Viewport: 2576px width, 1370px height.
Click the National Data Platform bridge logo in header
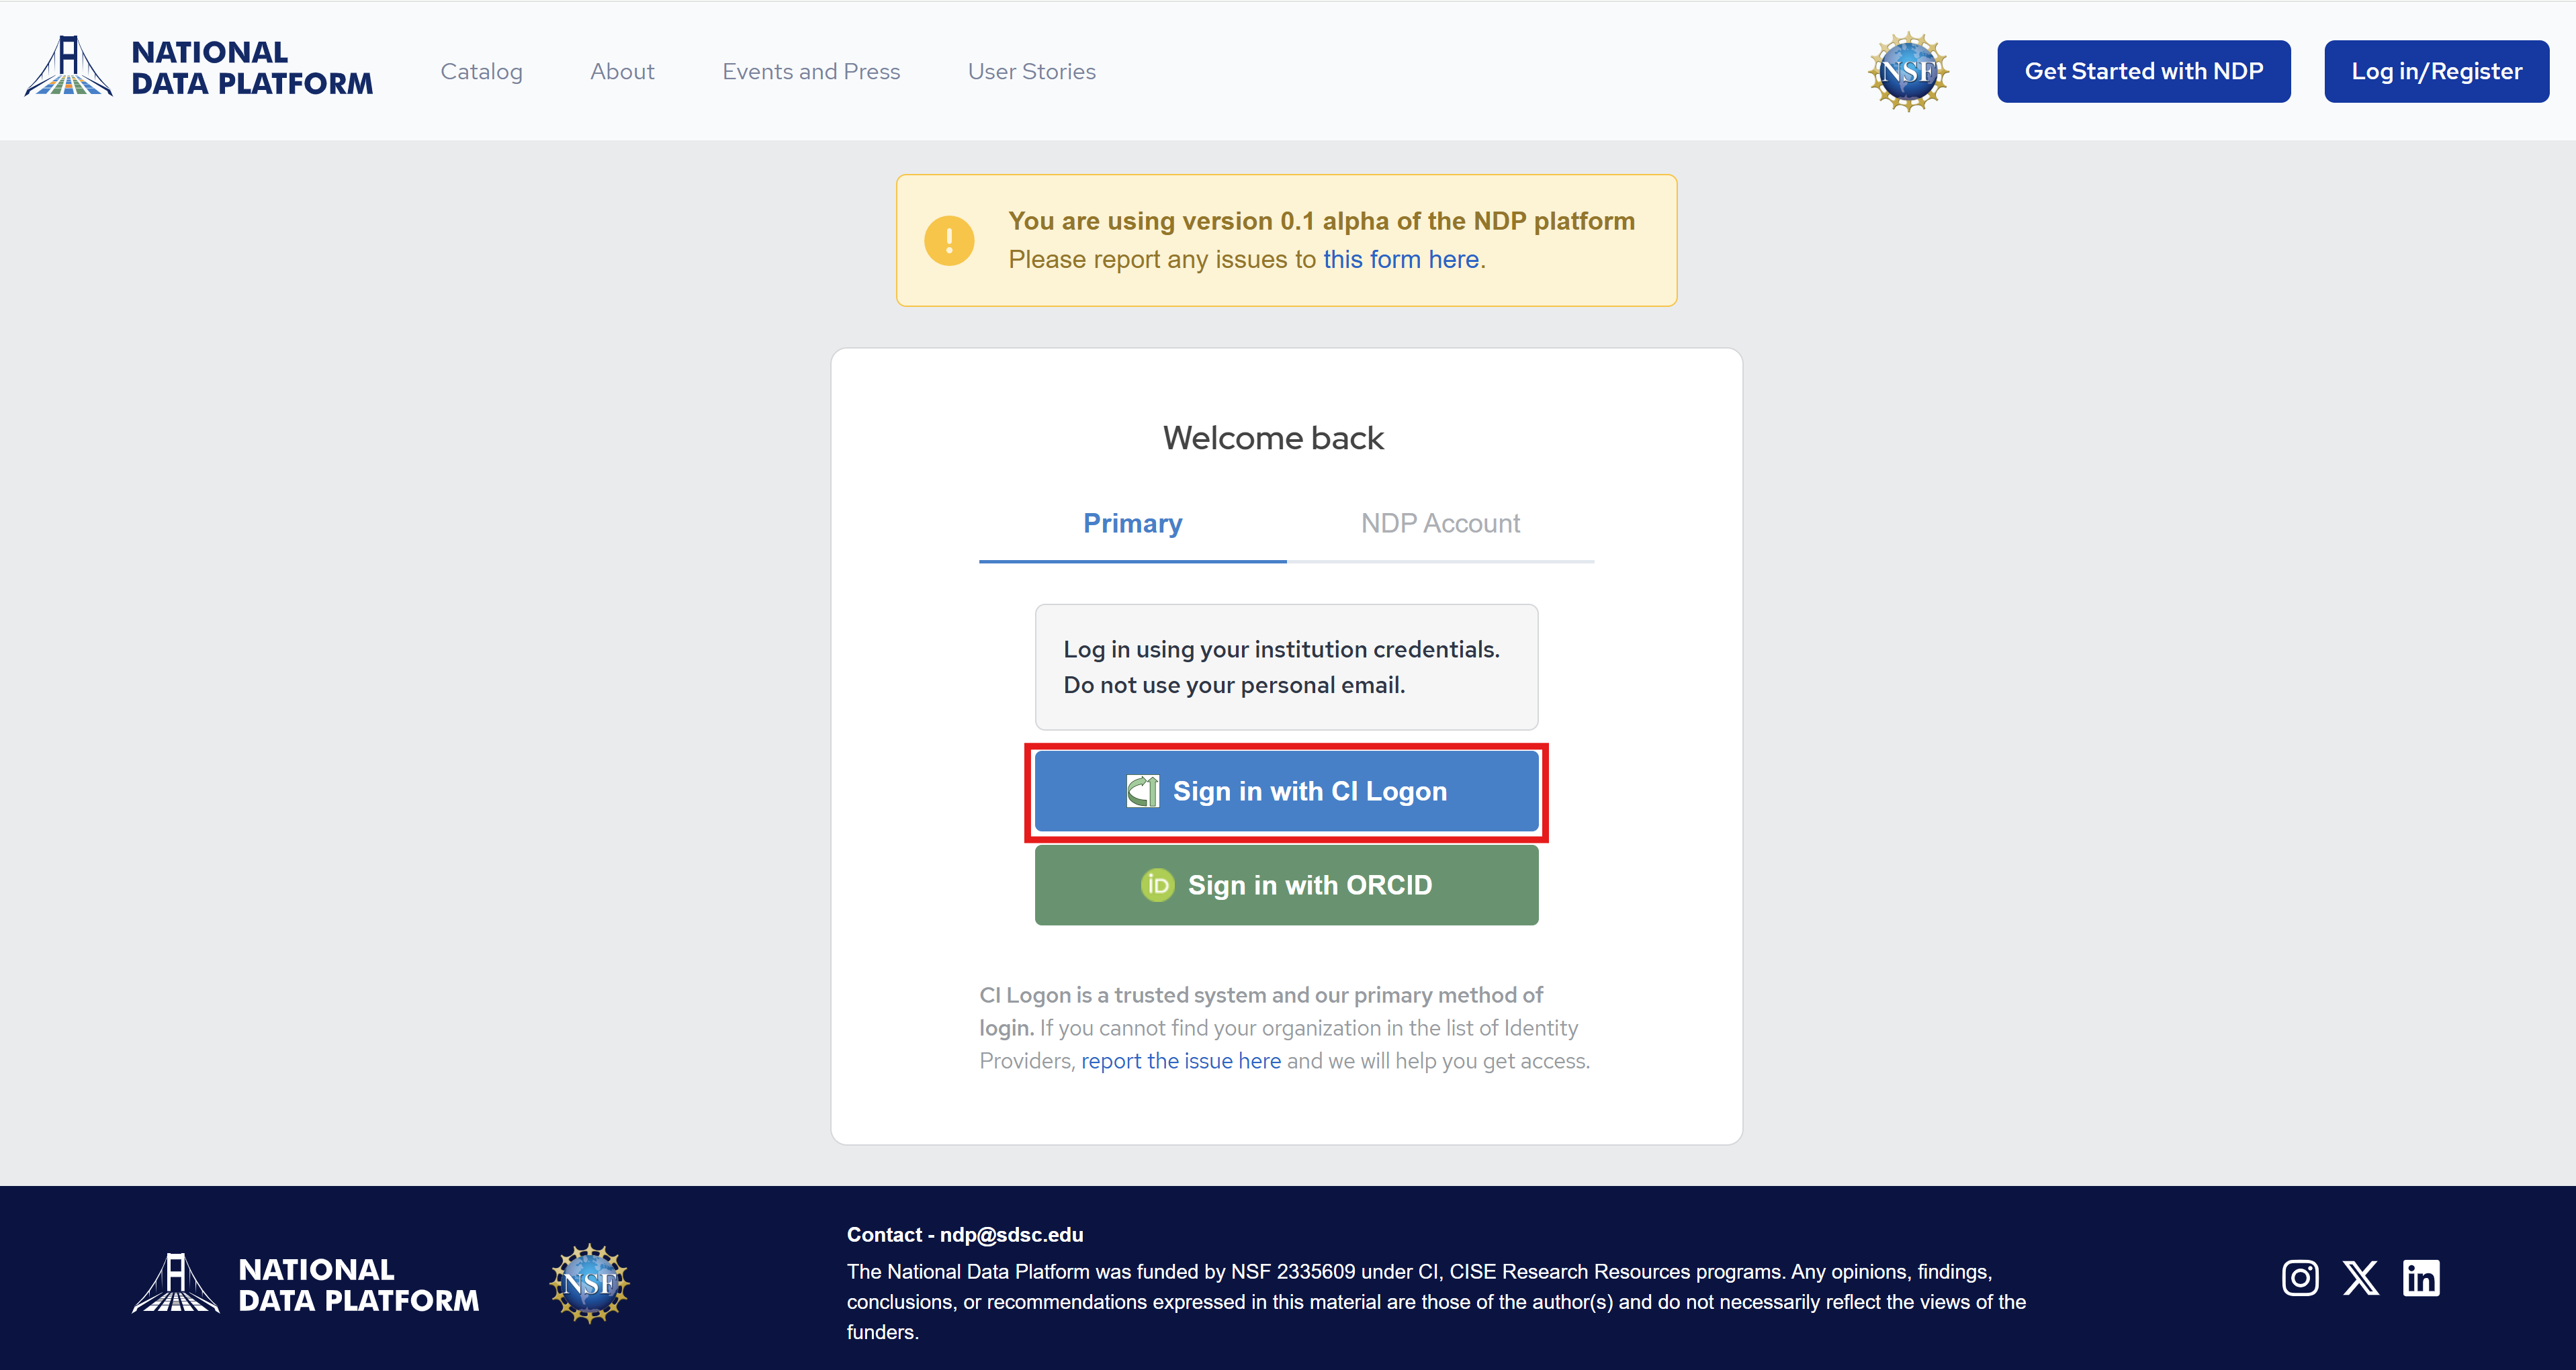pyautogui.click(x=68, y=66)
